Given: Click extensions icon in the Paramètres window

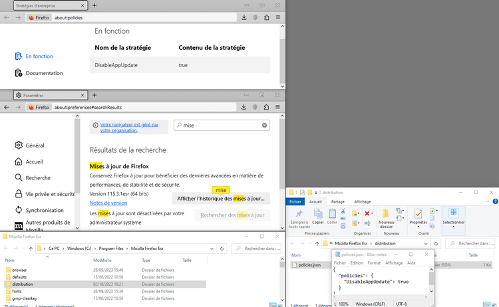Looking at the screenshot, I should click(x=266, y=107).
